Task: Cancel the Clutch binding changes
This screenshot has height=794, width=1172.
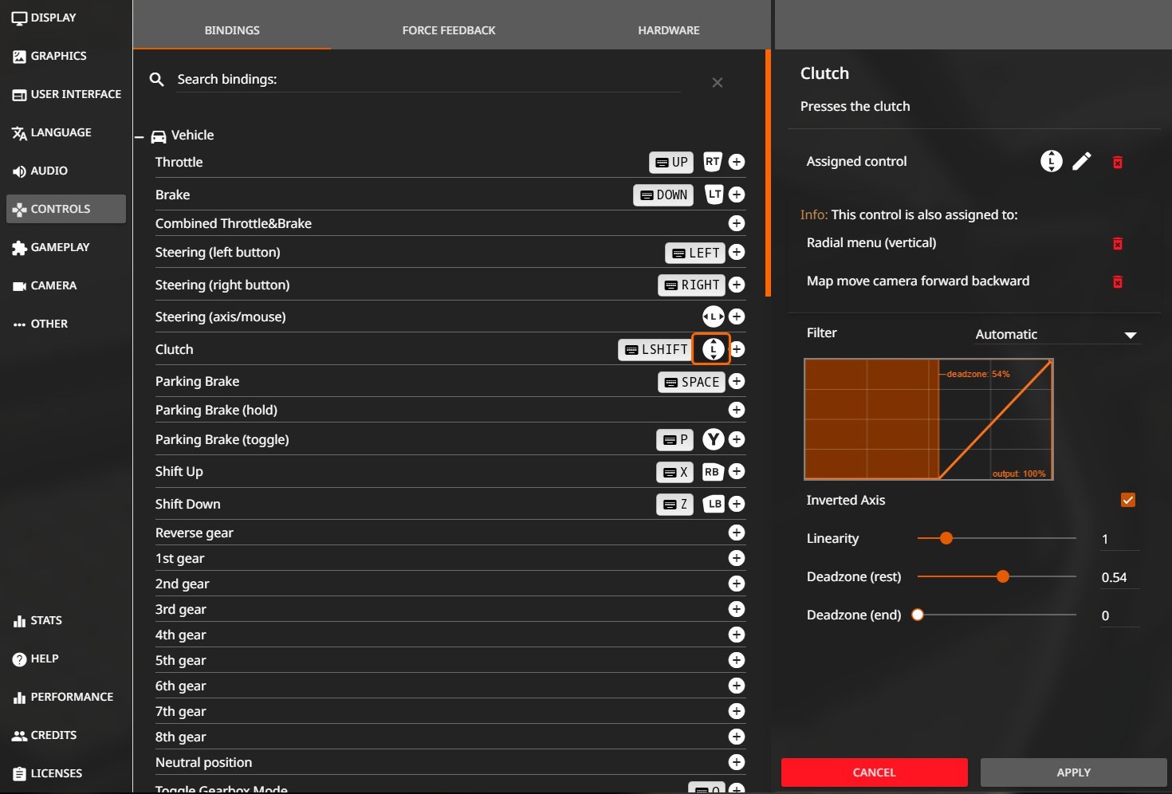Action: click(875, 772)
